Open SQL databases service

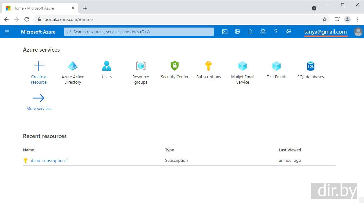[310, 66]
